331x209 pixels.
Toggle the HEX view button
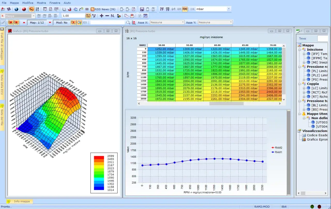pyautogui.click(x=85, y=22)
